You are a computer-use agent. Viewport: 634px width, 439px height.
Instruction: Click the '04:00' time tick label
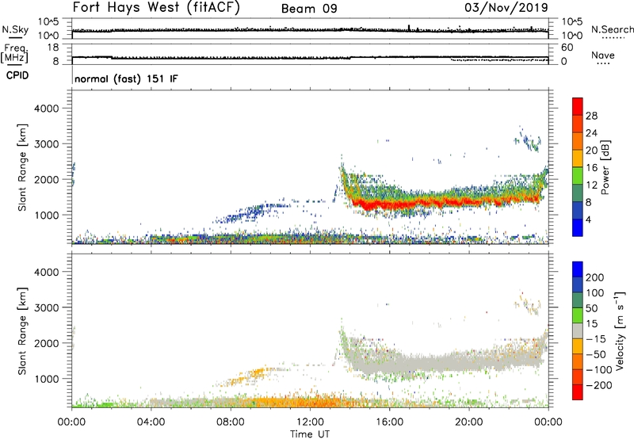point(151,422)
